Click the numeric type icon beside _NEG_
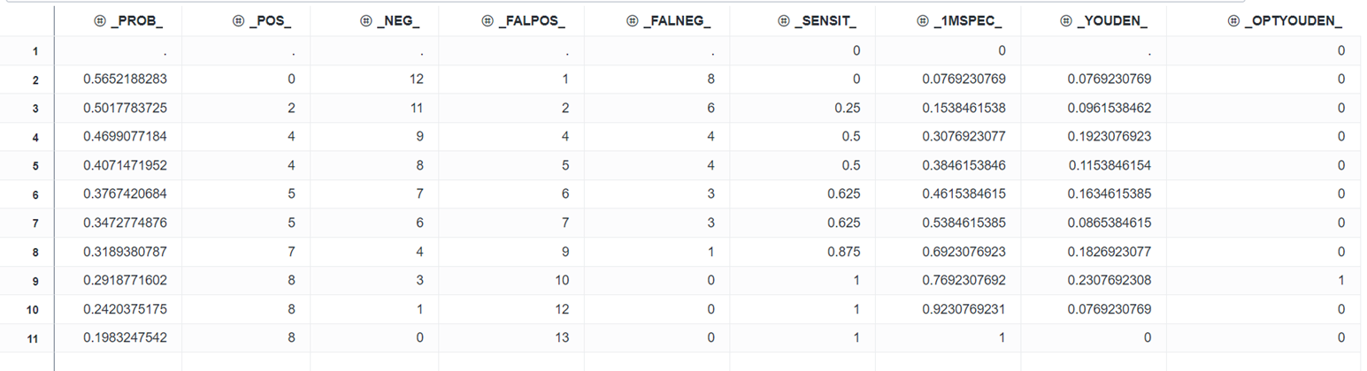The width and height of the screenshot is (1367, 371). click(365, 21)
